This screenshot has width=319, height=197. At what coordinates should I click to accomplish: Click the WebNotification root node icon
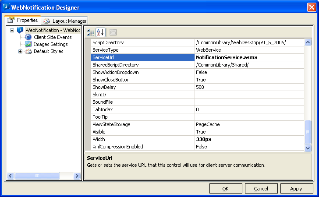pos(20,30)
